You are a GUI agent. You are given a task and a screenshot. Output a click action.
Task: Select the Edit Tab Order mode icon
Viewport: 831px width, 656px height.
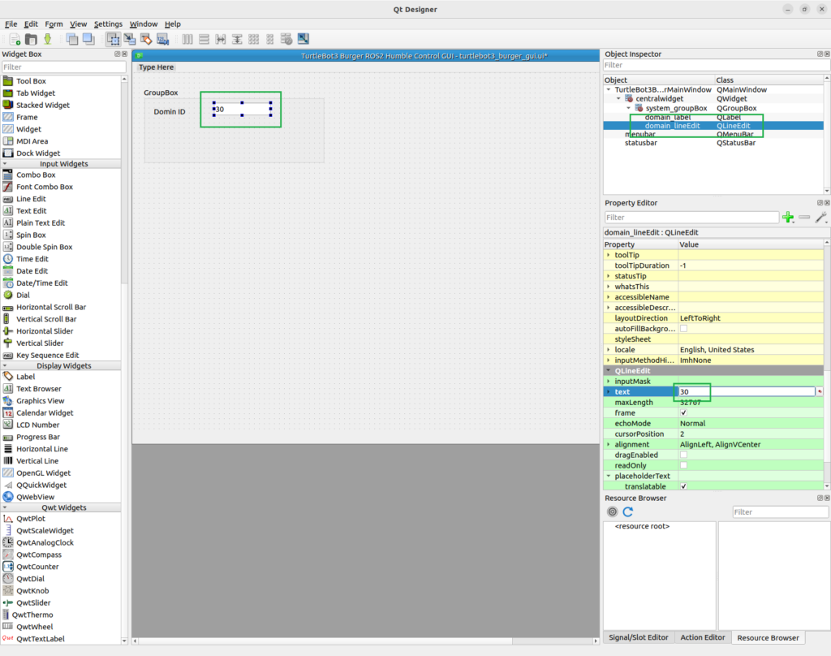click(x=162, y=39)
